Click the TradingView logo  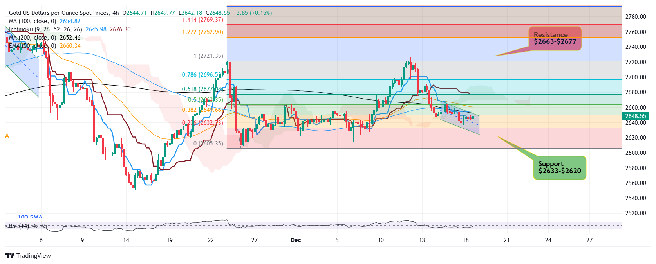click(28, 255)
